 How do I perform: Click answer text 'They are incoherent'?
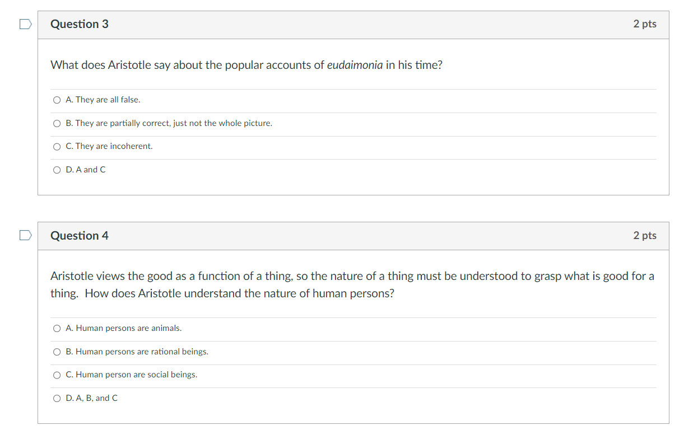(x=114, y=146)
